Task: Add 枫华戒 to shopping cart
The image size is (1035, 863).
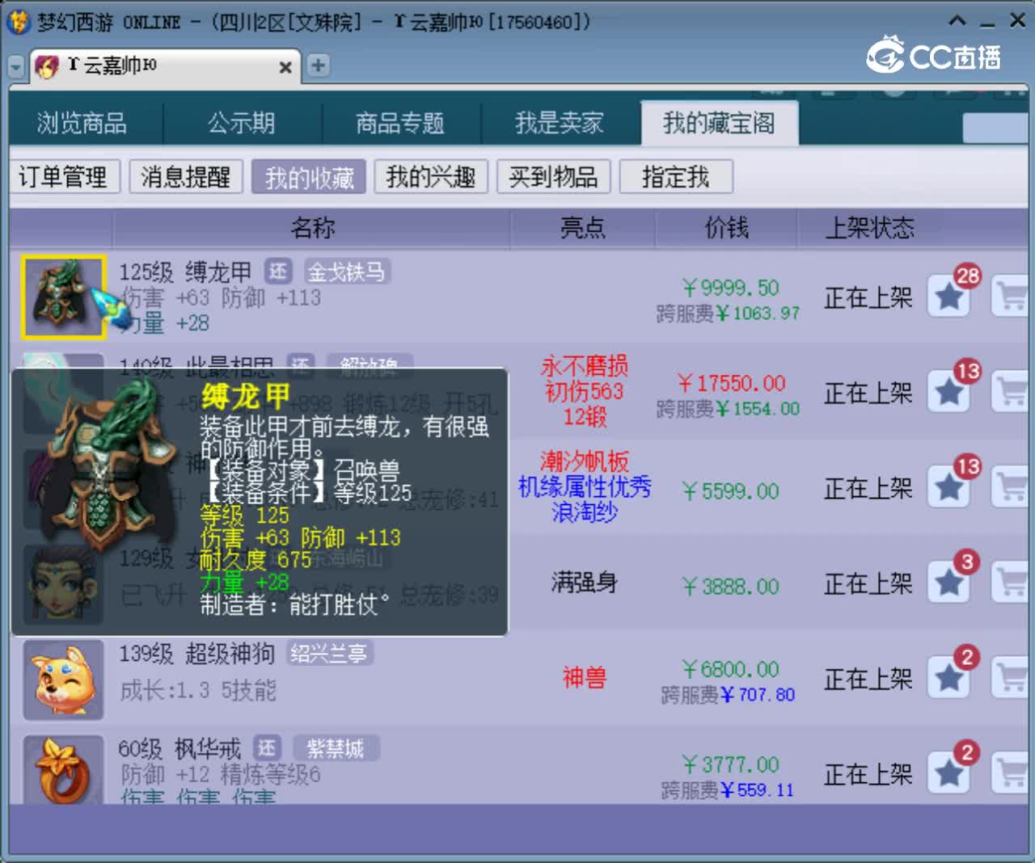Action: [x=1012, y=774]
